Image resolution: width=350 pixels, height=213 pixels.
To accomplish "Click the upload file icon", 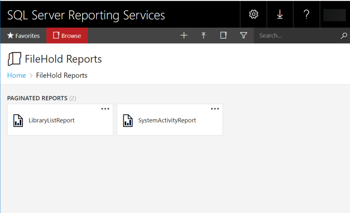I will (x=203, y=35).
